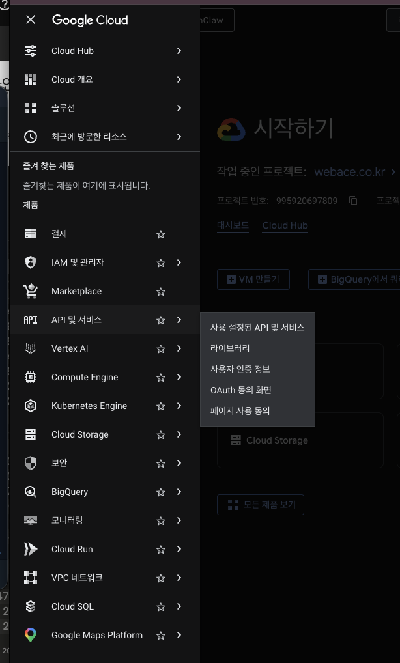Pin 결제 with its star icon
Image resolution: width=400 pixels, height=663 pixels.
tap(161, 234)
